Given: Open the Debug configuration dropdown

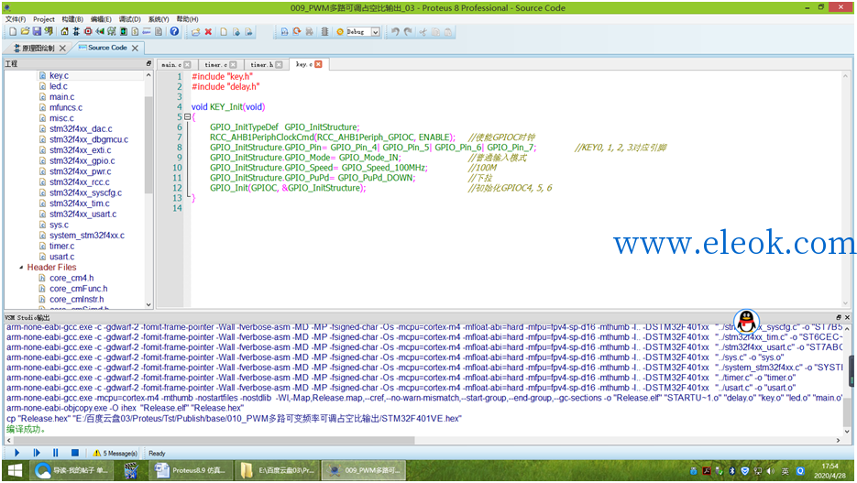Looking at the screenshot, I should coord(376,32).
